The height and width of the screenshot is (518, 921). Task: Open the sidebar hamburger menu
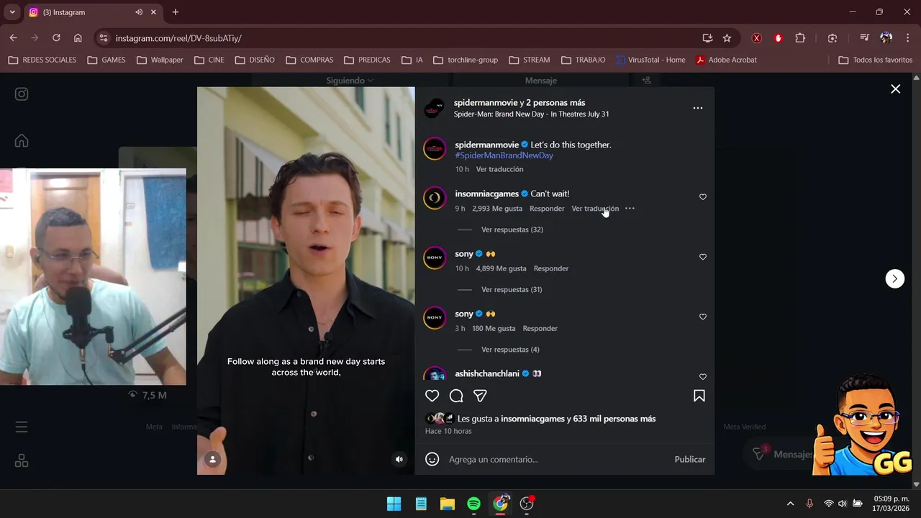coord(22,427)
